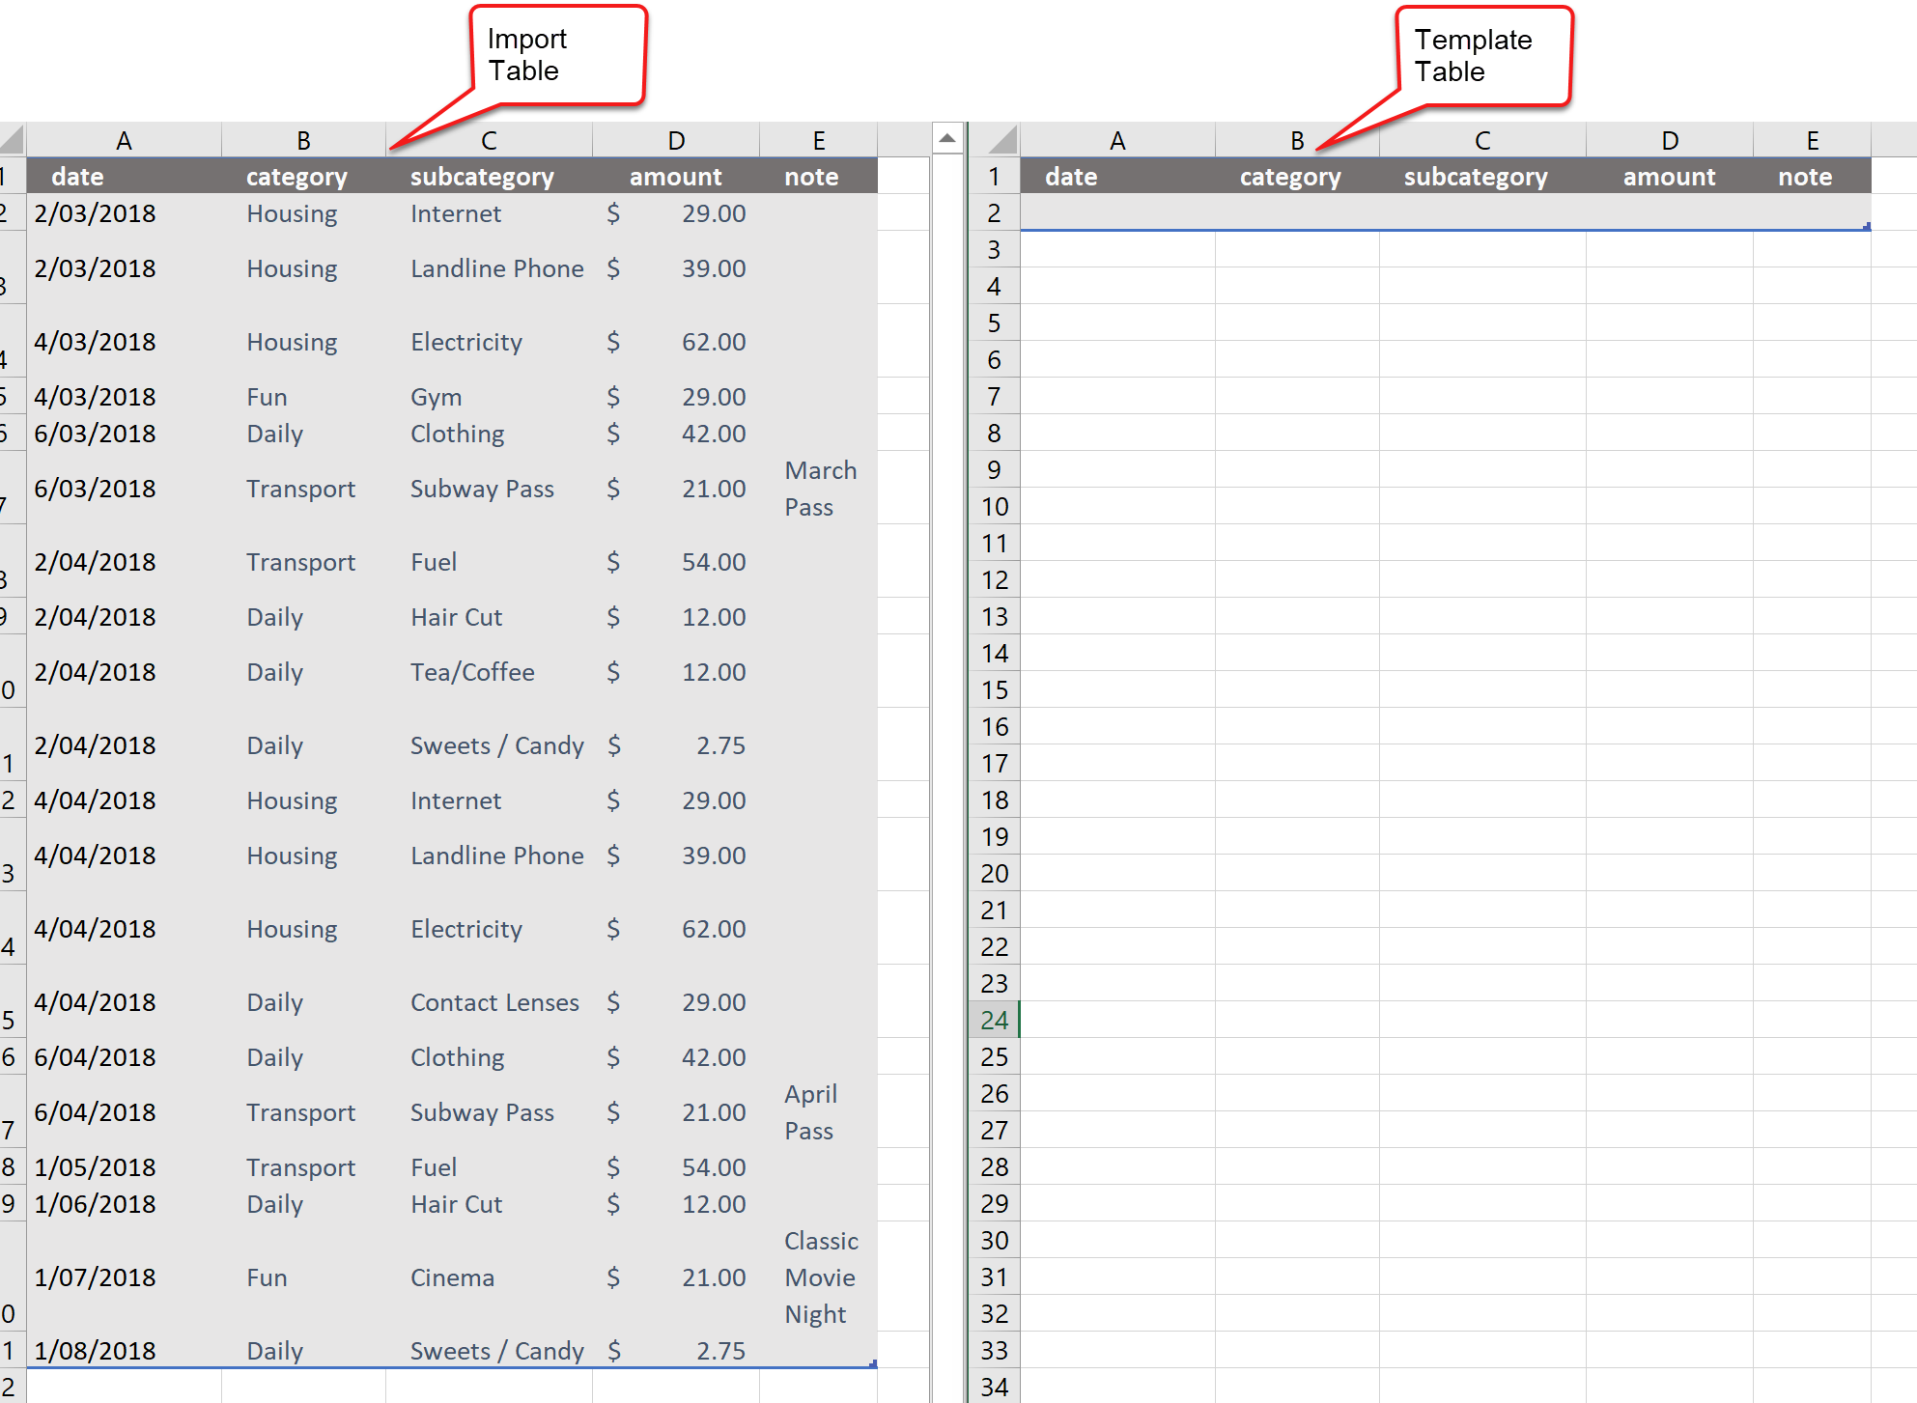
Task: Select the note header cell in Import Table
Action: coord(818,176)
